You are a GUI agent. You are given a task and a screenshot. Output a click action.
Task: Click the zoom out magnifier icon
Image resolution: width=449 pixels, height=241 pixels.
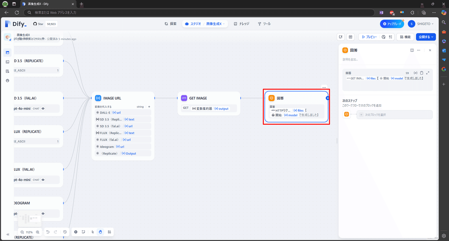[x=22, y=232]
